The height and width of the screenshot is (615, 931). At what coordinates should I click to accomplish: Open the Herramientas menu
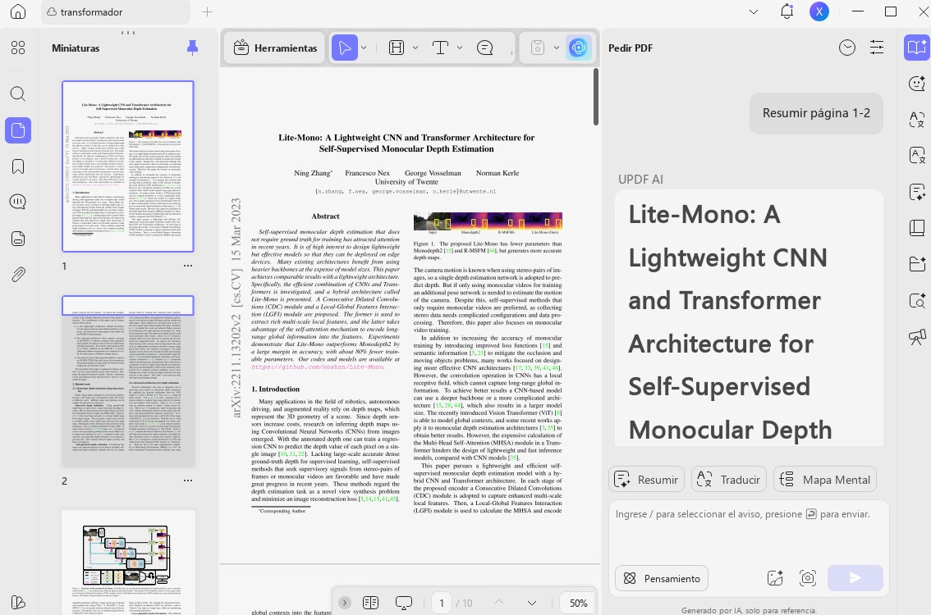[275, 48]
